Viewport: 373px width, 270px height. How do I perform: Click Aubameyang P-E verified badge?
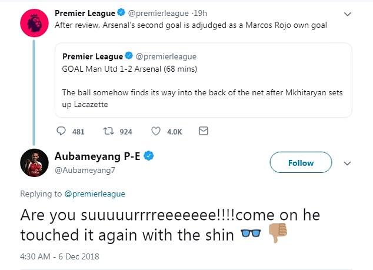150,156
